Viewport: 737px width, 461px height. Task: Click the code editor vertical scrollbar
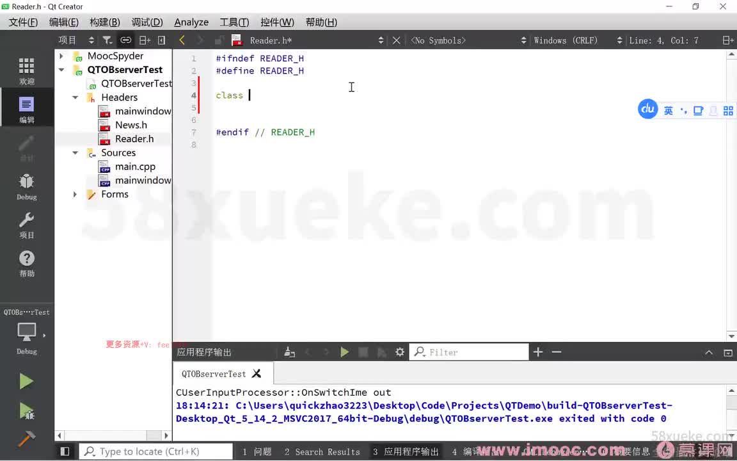pos(731,196)
